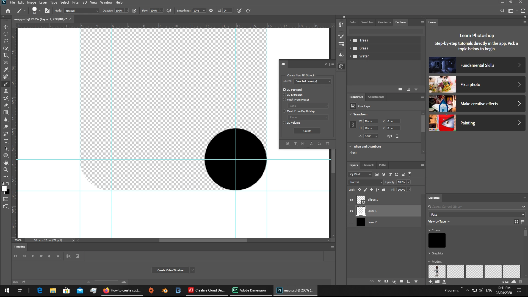Viewport: 528px width, 297px height.
Task: Click the black color swatch in Libraries
Action: pyautogui.click(x=437, y=240)
